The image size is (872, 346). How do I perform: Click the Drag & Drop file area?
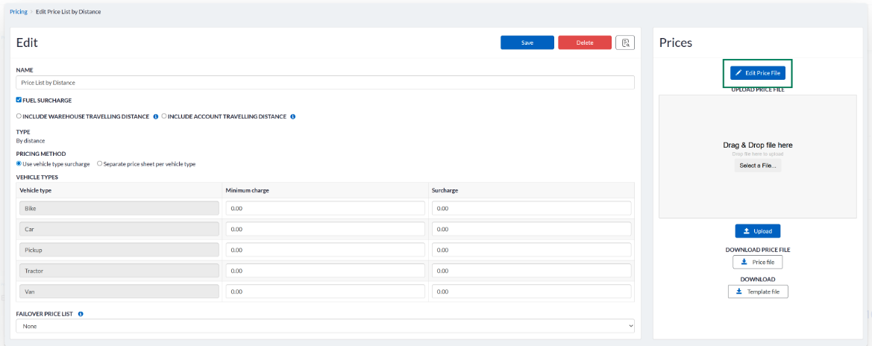(x=757, y=157)
